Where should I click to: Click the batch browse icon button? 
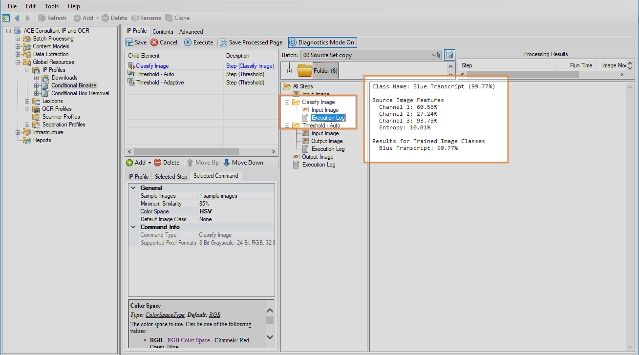pos(449,55)
